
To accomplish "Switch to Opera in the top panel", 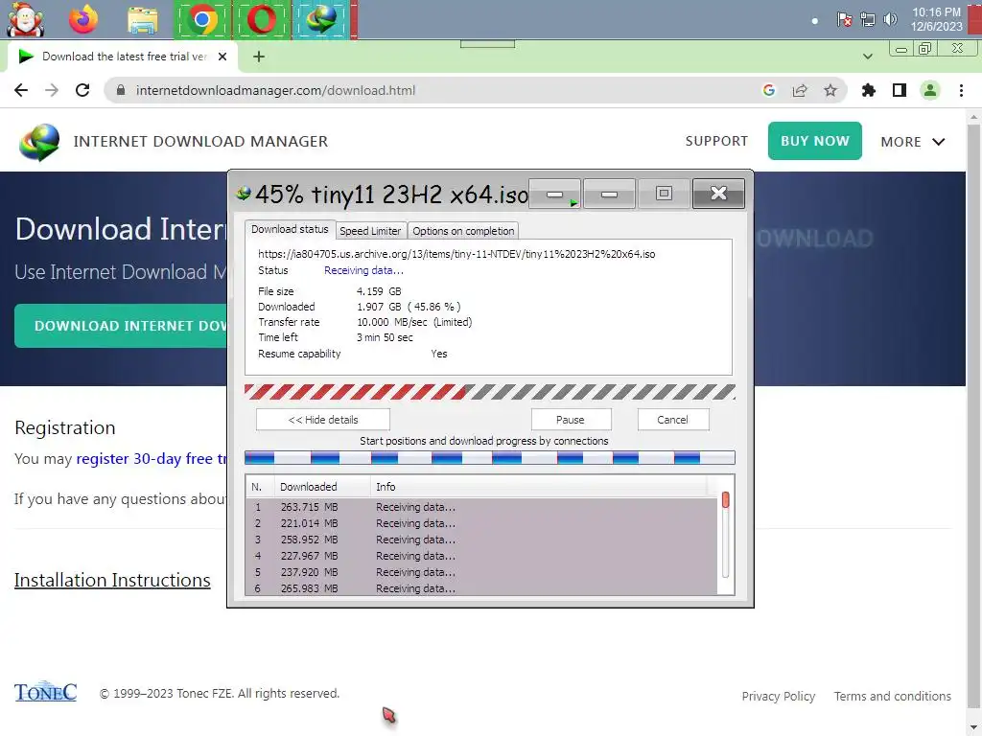I will click(261, 19).
